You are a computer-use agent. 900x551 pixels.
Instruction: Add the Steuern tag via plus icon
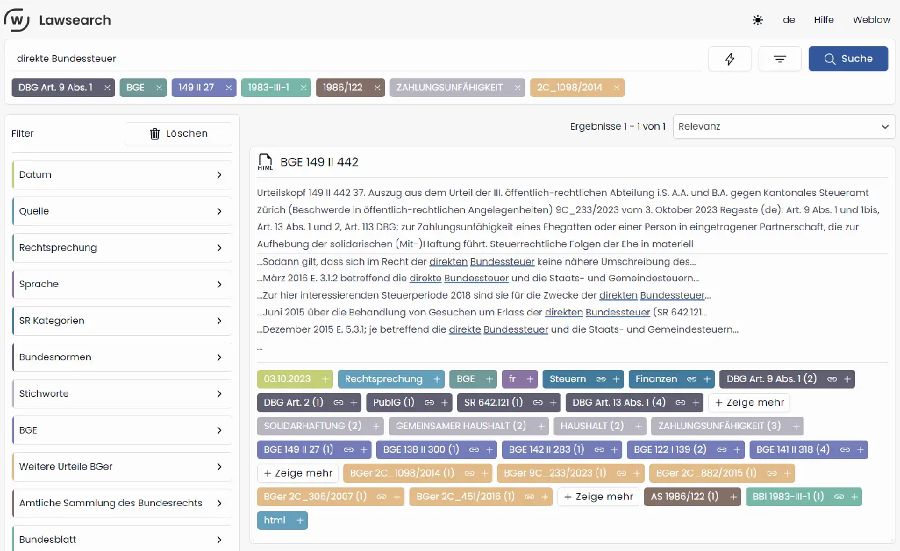(616, 380)
